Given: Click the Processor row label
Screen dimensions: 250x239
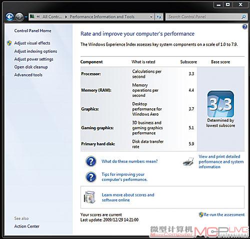Looking at the screenshot, I should (x=91, y=74).
